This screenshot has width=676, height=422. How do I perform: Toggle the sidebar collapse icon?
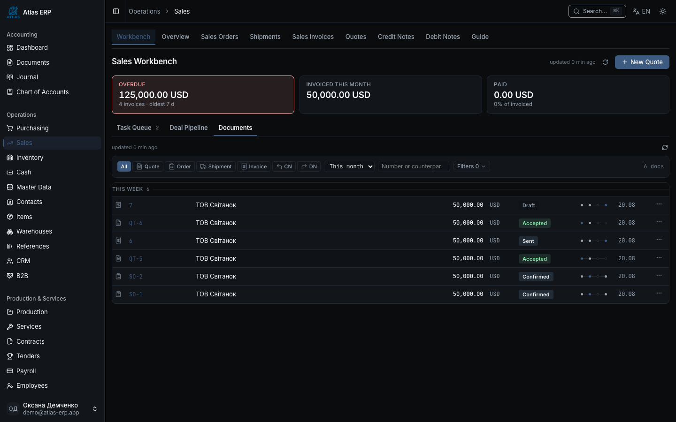coord(116,11)
